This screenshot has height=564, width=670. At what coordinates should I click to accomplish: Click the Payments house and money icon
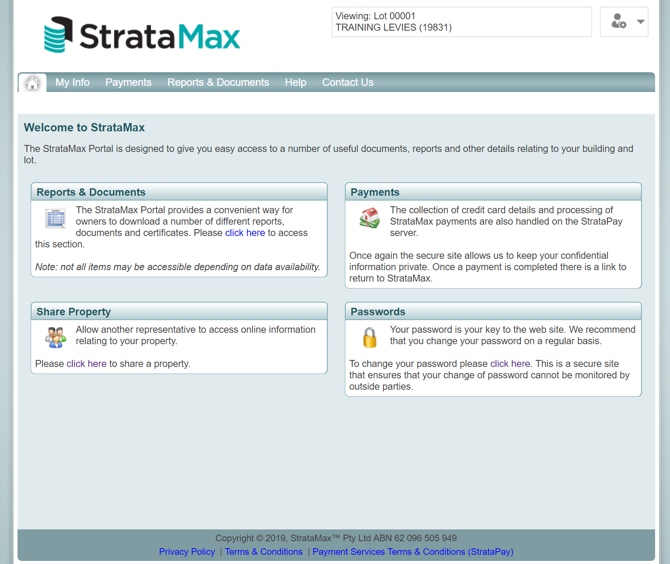[369, 218]
